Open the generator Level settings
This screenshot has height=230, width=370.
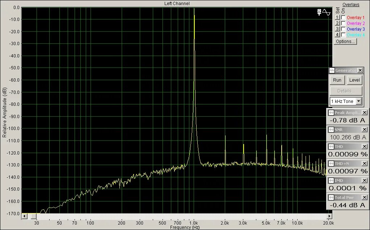pos(354,80)
